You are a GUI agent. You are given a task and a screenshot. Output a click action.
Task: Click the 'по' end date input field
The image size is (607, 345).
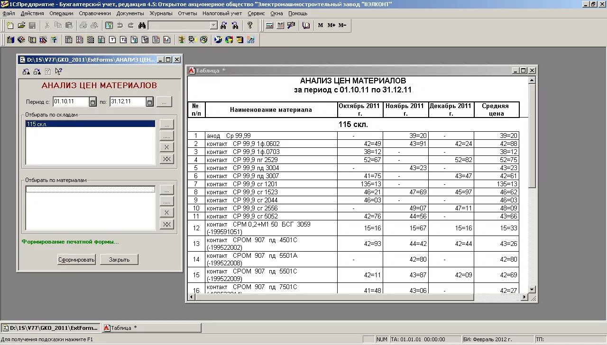[127, 101]
